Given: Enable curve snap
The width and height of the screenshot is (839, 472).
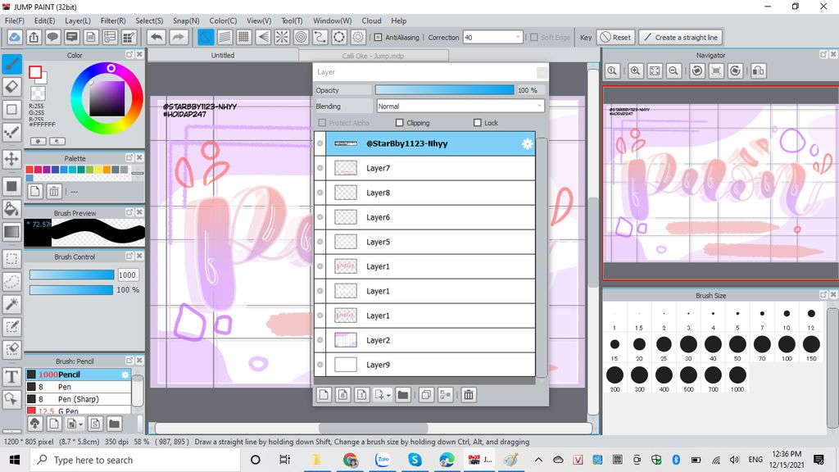Looking at the screenshot, I should tap(320, 37).
